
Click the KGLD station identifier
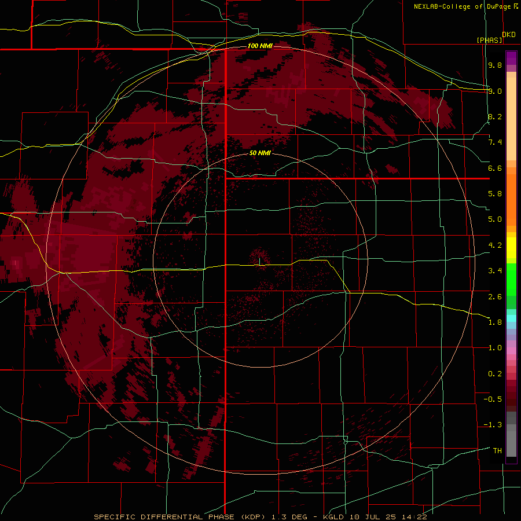coord(334,517)
